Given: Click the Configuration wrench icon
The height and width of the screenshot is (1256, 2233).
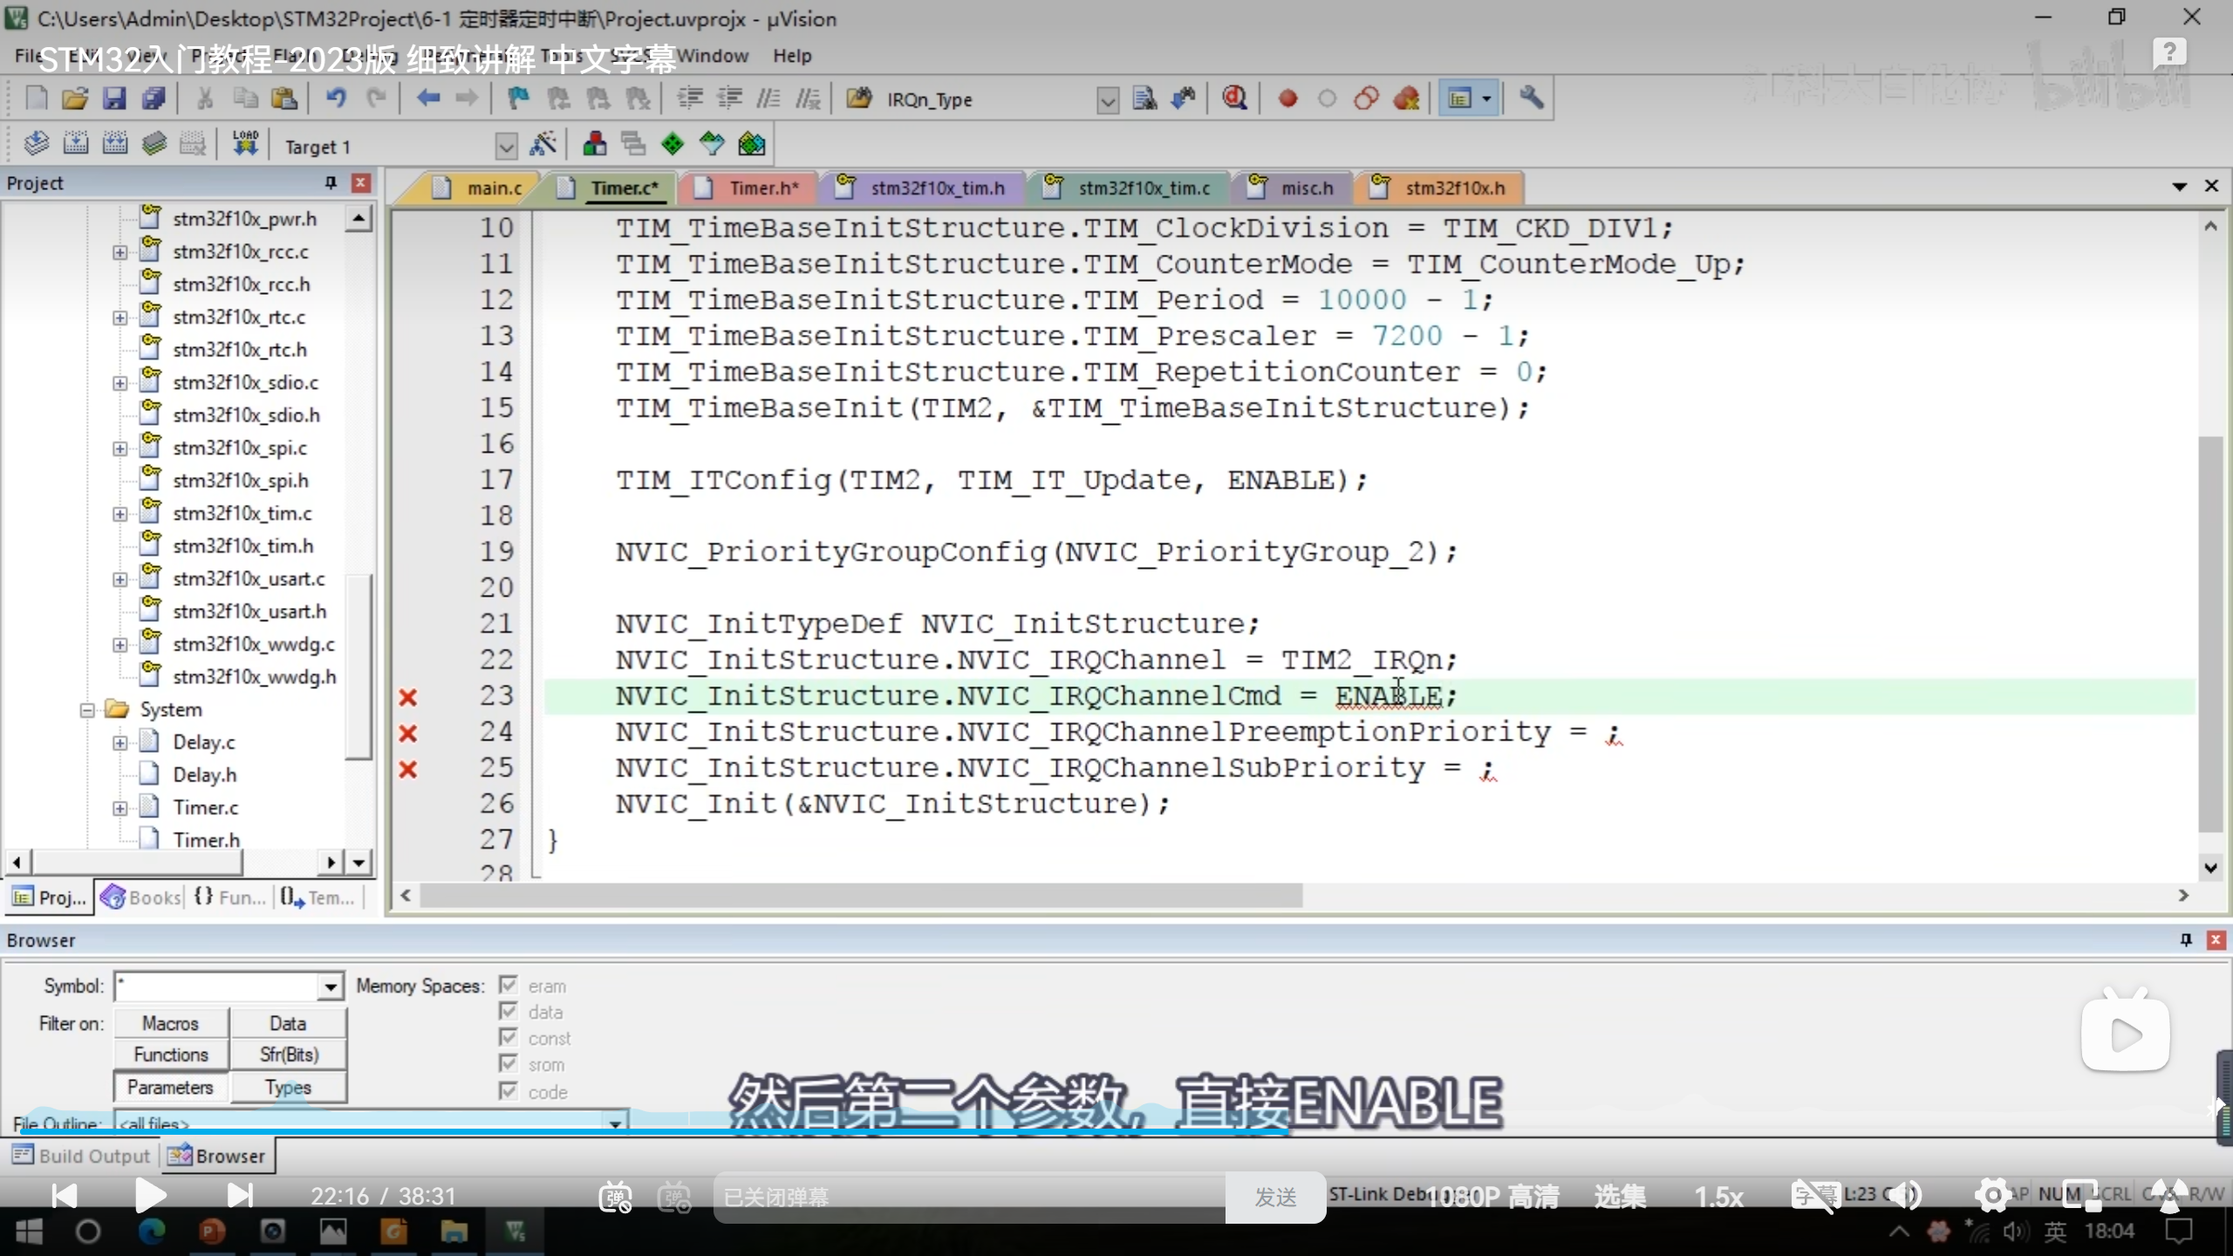Looking at the screenshot, I should [1531, 99].
